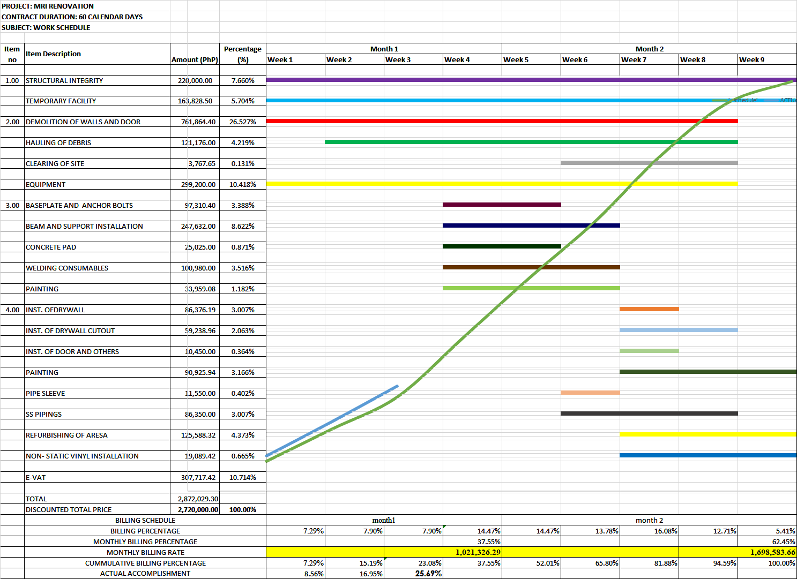
Task: Click the 'PROJECT: MRI RENOVATION' title cell
Action: pos(48,6)
